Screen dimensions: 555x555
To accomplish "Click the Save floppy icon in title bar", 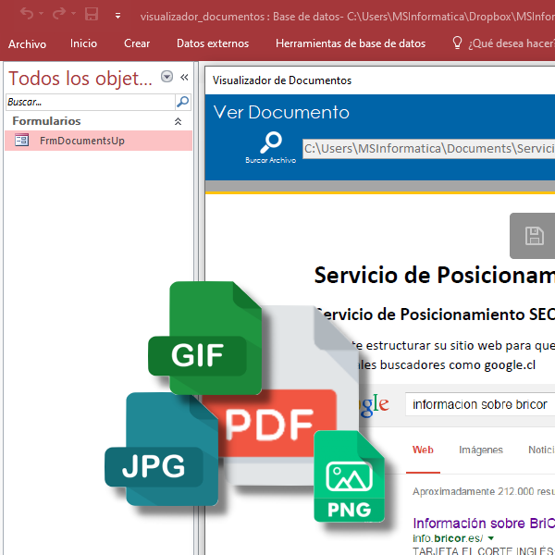I will point(92,14).
